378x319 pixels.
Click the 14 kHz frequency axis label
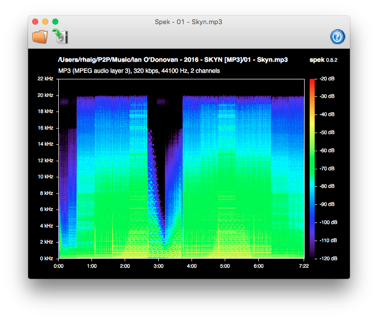click(45, 144)
